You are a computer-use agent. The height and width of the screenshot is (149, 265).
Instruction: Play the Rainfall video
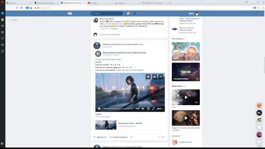[x=99, y=108]
